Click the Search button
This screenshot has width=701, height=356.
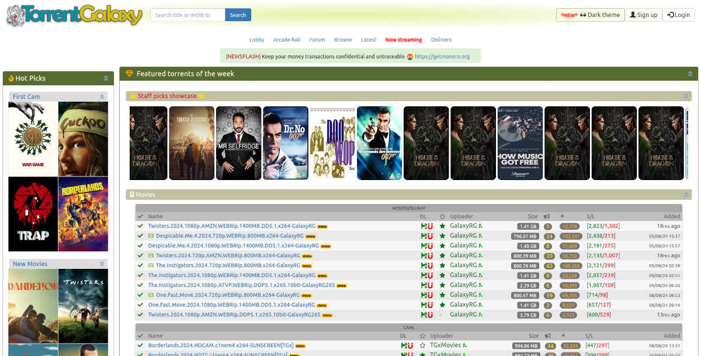pyautogui.click(x=238, y=15)
